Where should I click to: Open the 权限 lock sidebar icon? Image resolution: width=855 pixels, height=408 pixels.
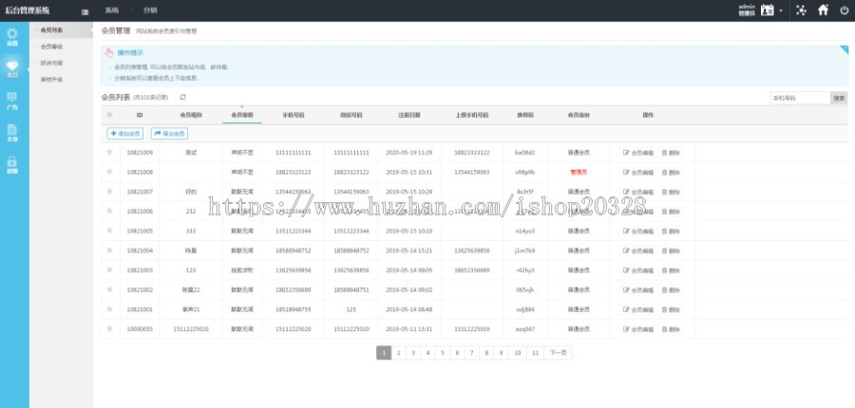(12, 164)
